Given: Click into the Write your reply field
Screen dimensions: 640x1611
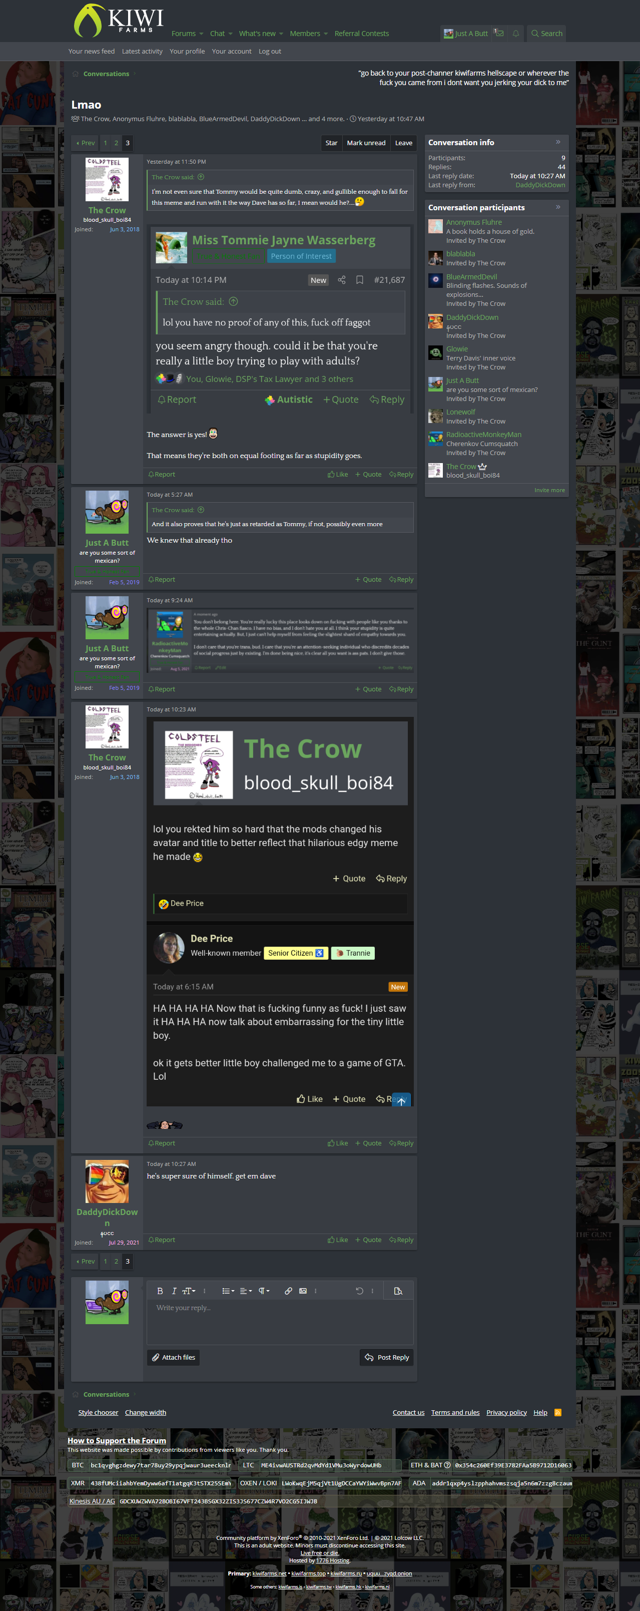Looking at the screenshot, I should pyautogui.click(x=280, y=1322).
